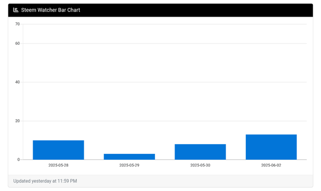Click the 2025-05-29 axis label
The width and height of the screenshot is (321, 191).
129,165
